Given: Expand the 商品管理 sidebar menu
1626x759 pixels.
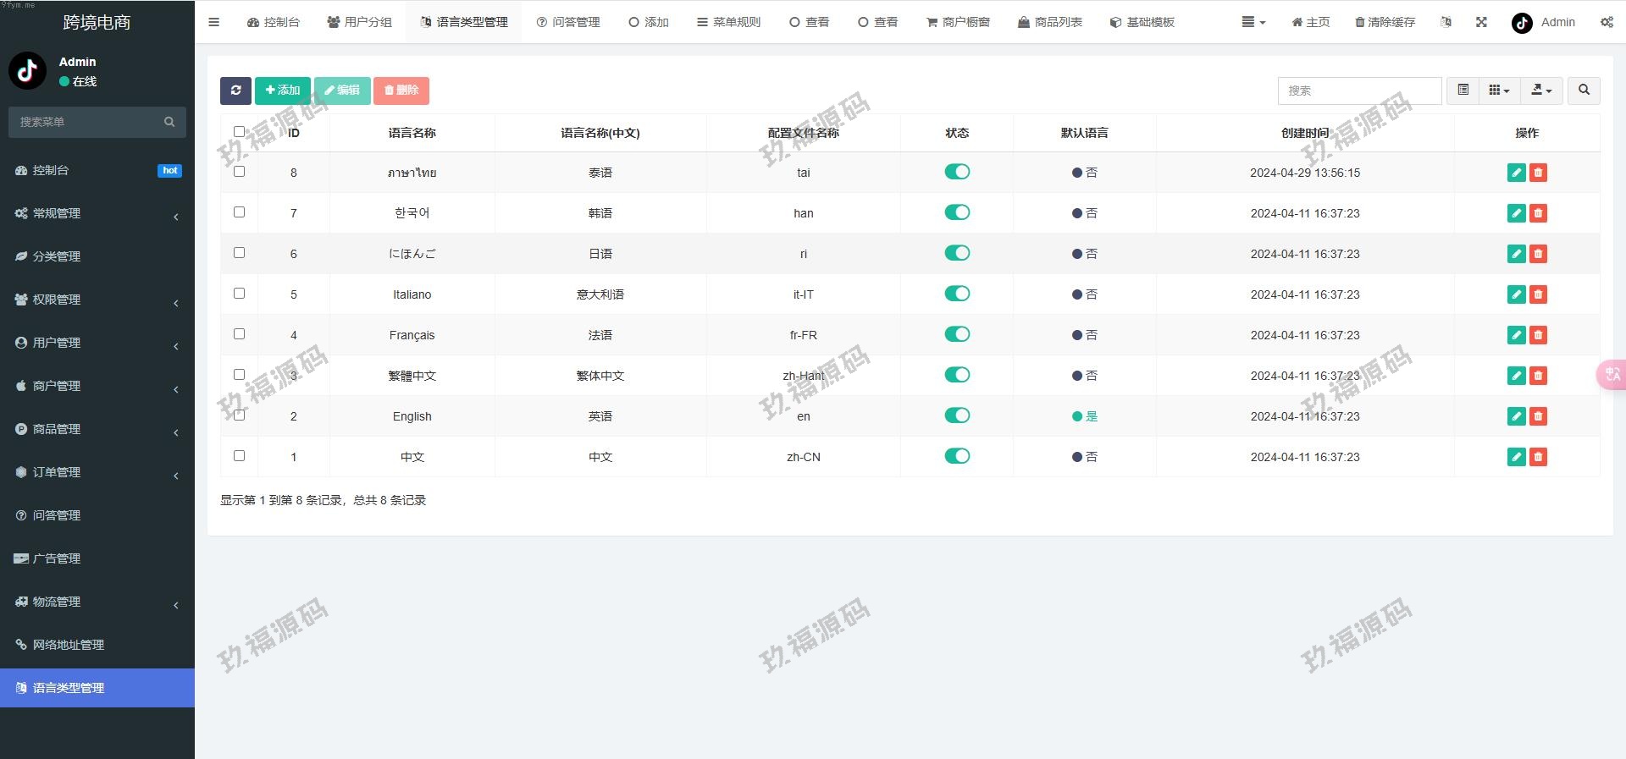Looking at the screenshot, I should [97, 429].
